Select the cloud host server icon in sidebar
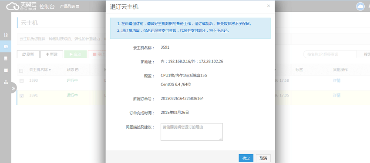The width and height of the screenshot is (370, 163). coord(6,47)
